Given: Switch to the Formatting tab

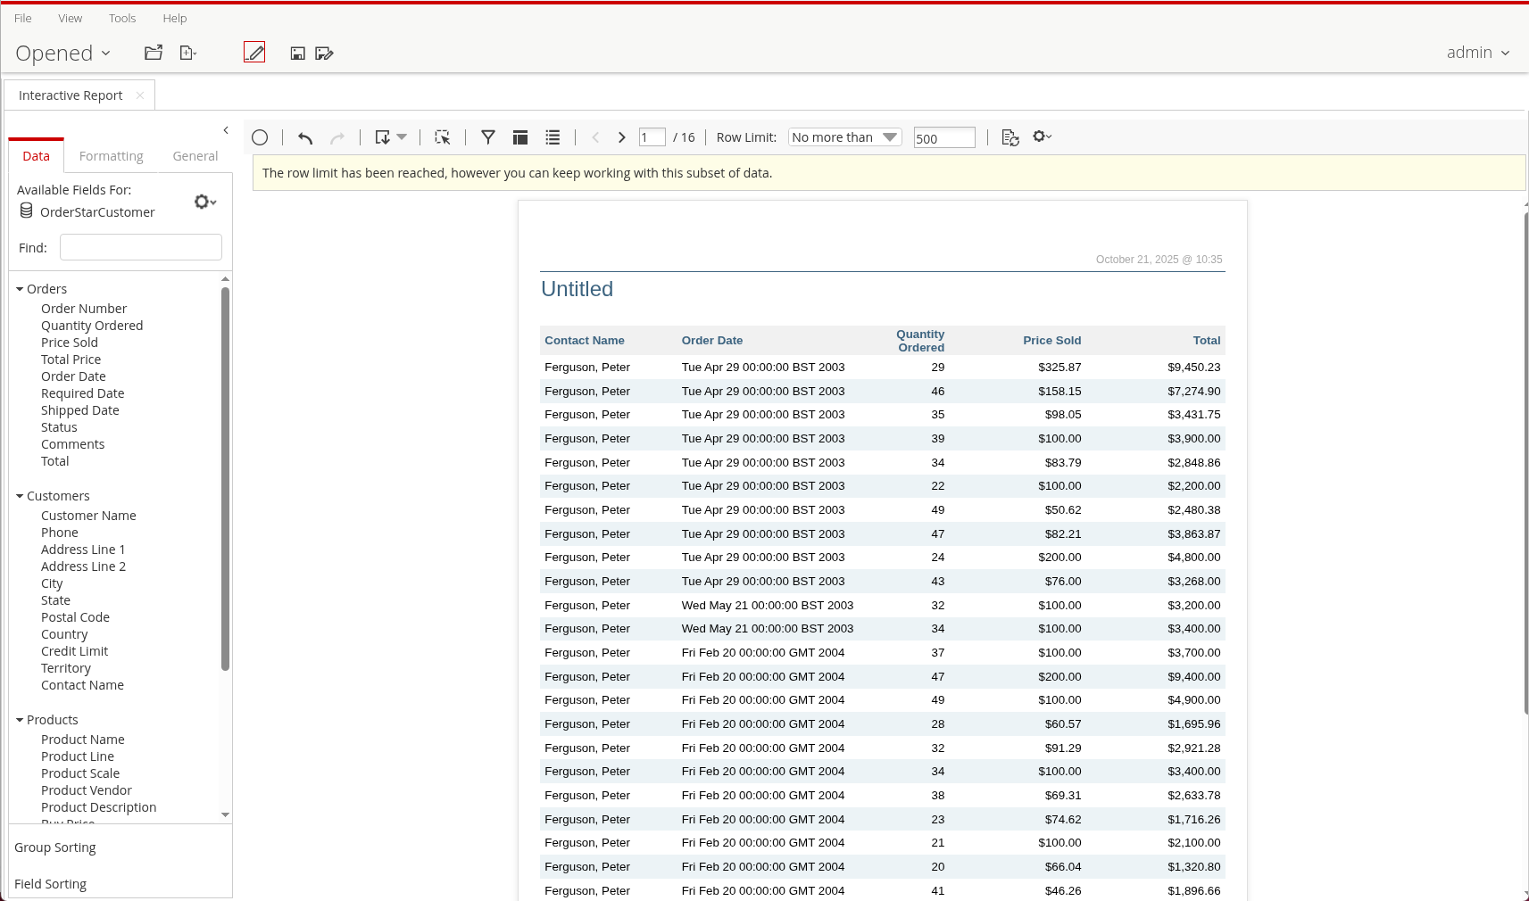Looking at the screenshot, I should [111, 156].
